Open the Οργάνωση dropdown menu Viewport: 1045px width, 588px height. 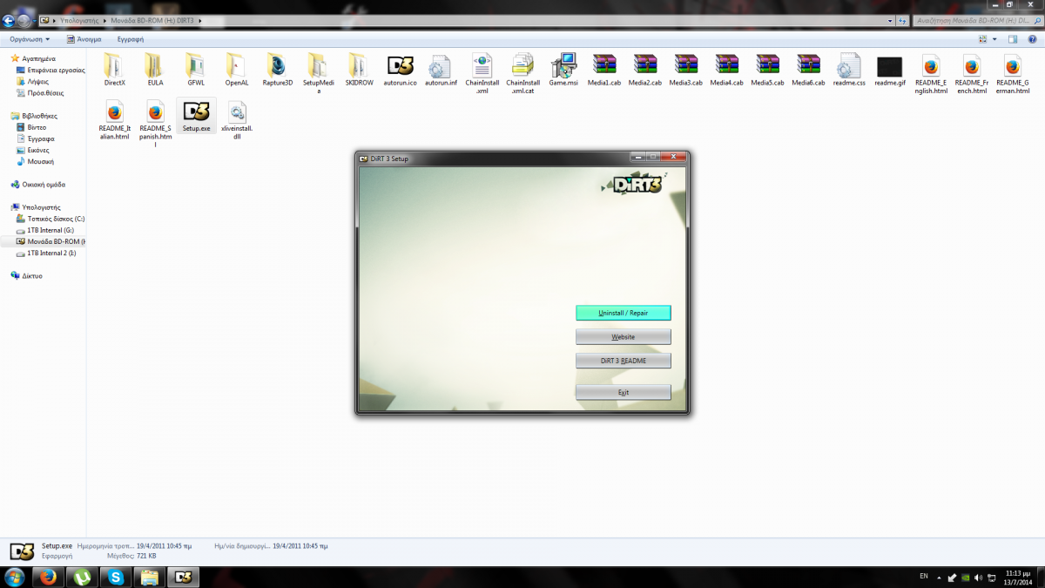pyautogui.click(x=30, y=39)
